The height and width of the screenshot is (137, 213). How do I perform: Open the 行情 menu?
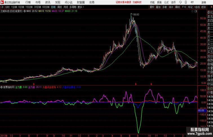[x=28, y=2]
